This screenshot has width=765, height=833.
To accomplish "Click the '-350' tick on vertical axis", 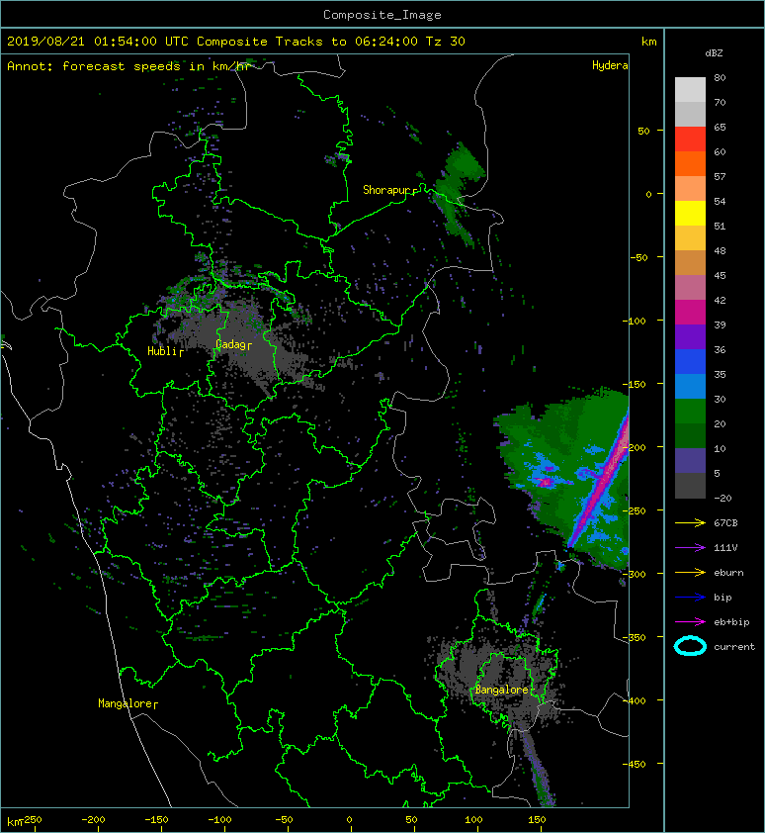I will tap(634, 637).
